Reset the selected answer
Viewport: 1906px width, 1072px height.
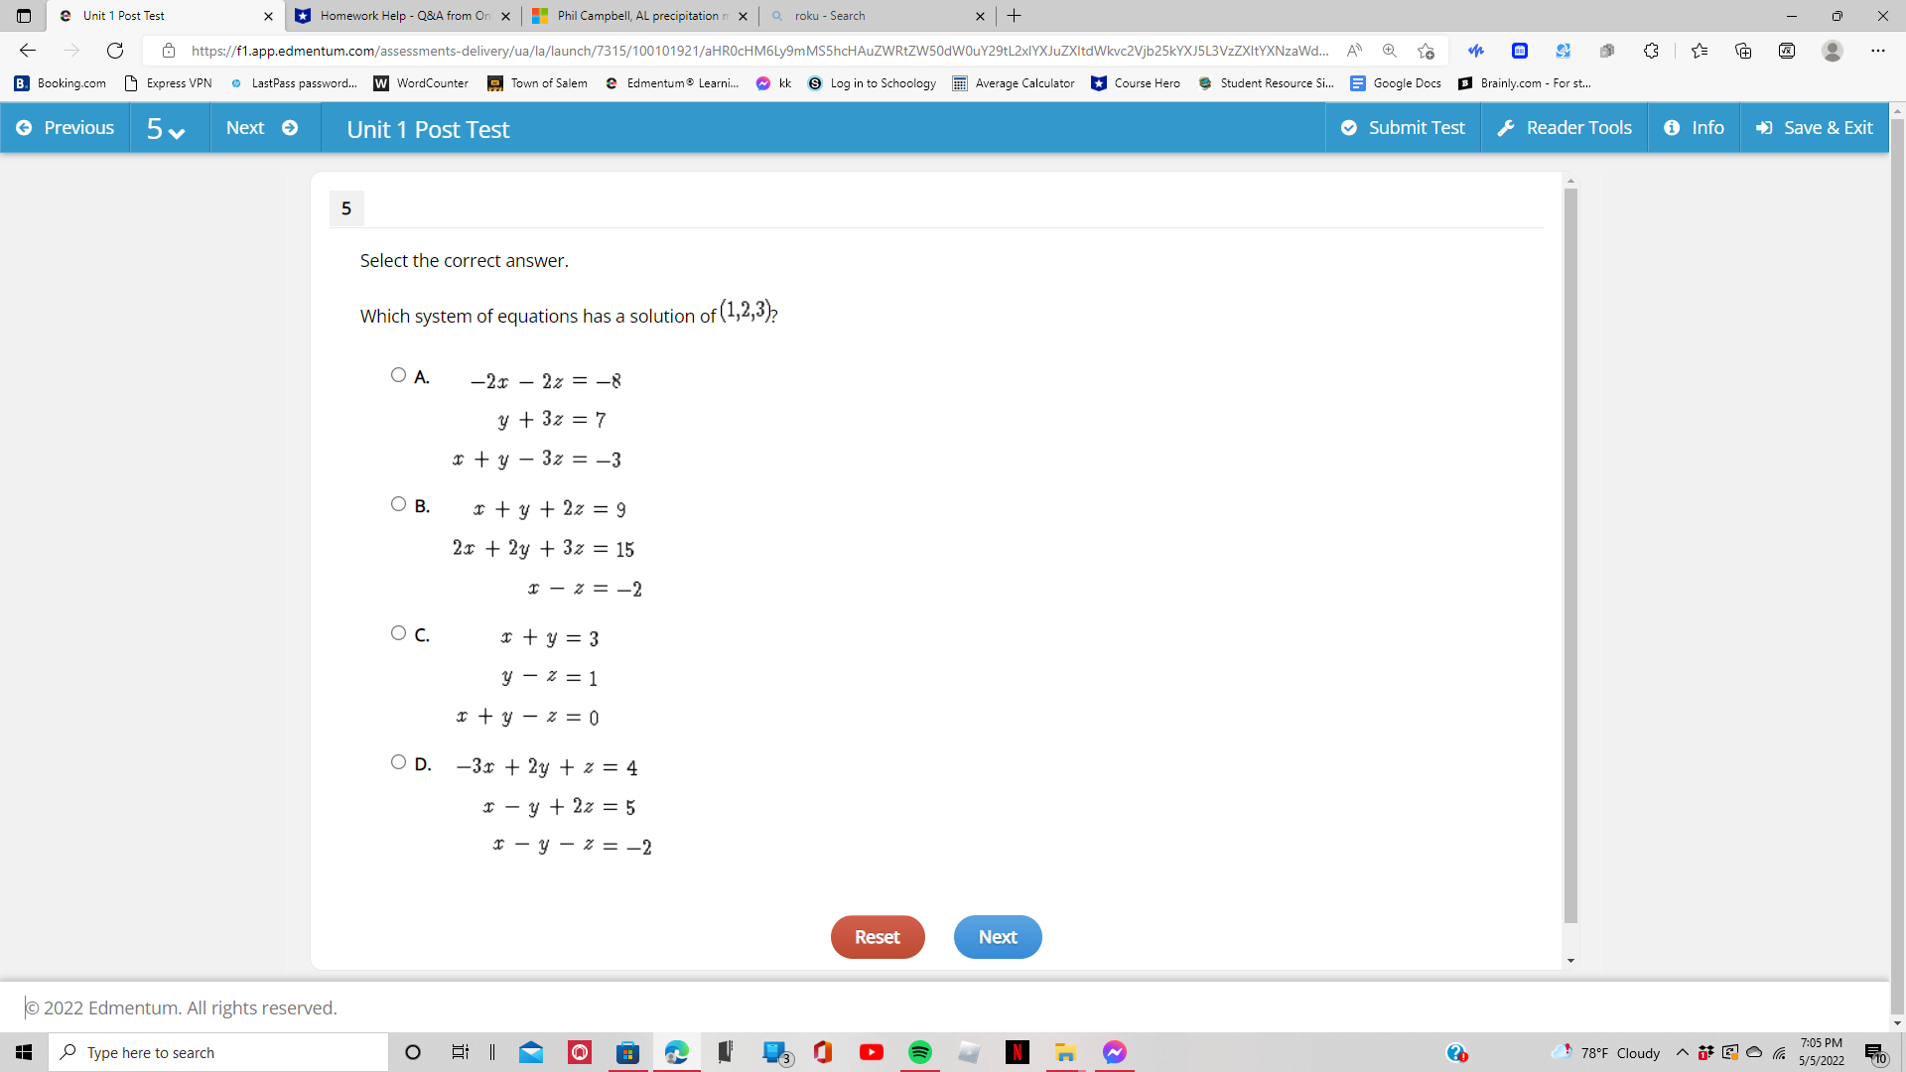click(877, 936)
